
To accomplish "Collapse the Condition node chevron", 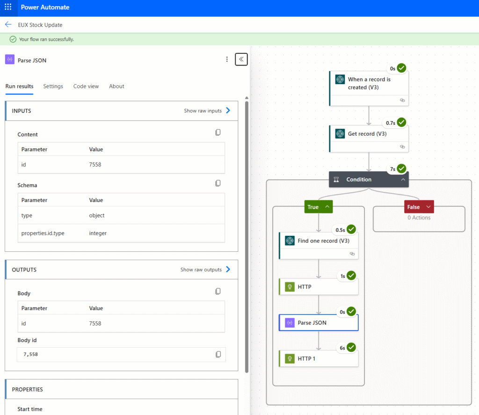I will coord(403,179).
